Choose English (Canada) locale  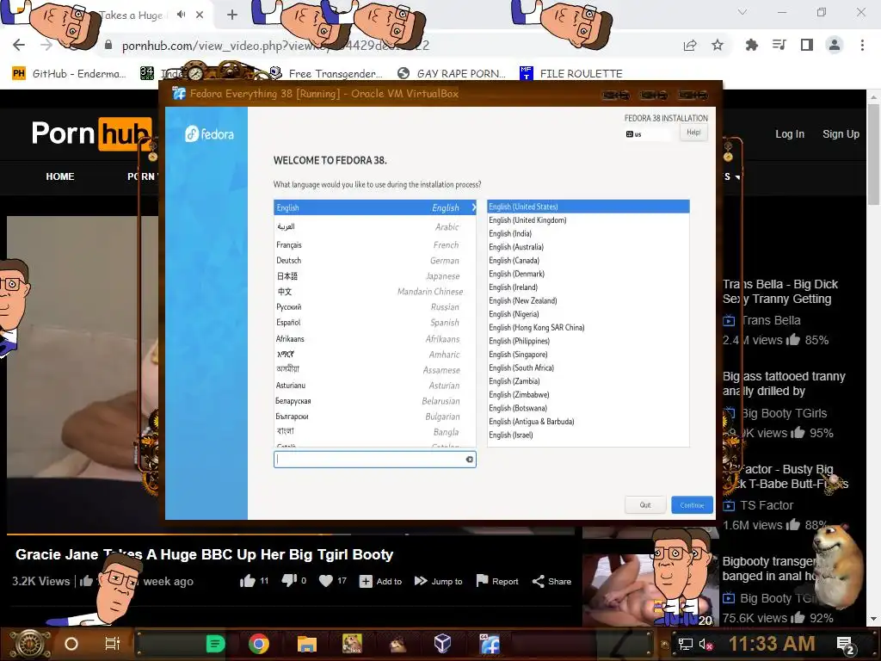click(x=588, y=260)
